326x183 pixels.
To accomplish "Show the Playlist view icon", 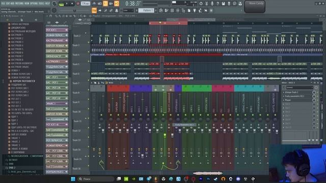I will tap(161, 10).
